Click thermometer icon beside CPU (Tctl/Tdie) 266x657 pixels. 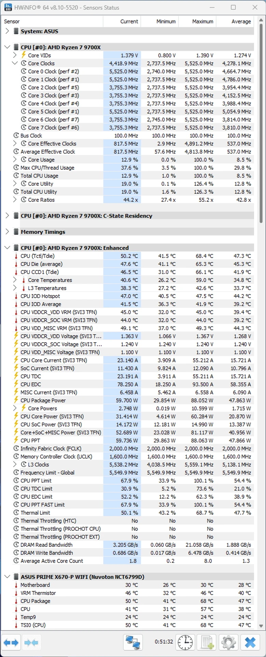(16, 256)
